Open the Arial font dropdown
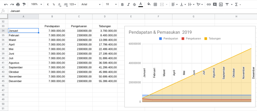Image resolution: width=257 pixels, height=111 pixels. (91, 4)
